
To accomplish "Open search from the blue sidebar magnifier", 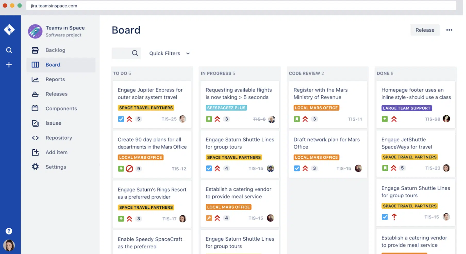I will [9, 50].
